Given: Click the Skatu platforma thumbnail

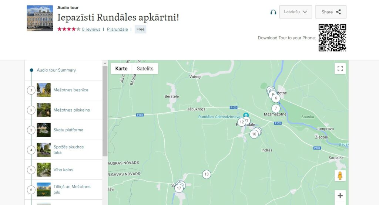Looking at the screenshot, I should [x=44, y=130].
